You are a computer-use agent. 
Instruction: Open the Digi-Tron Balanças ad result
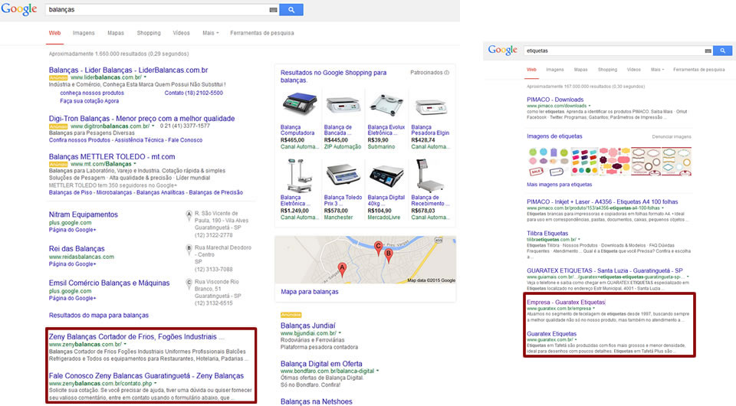tap(142, 119)
